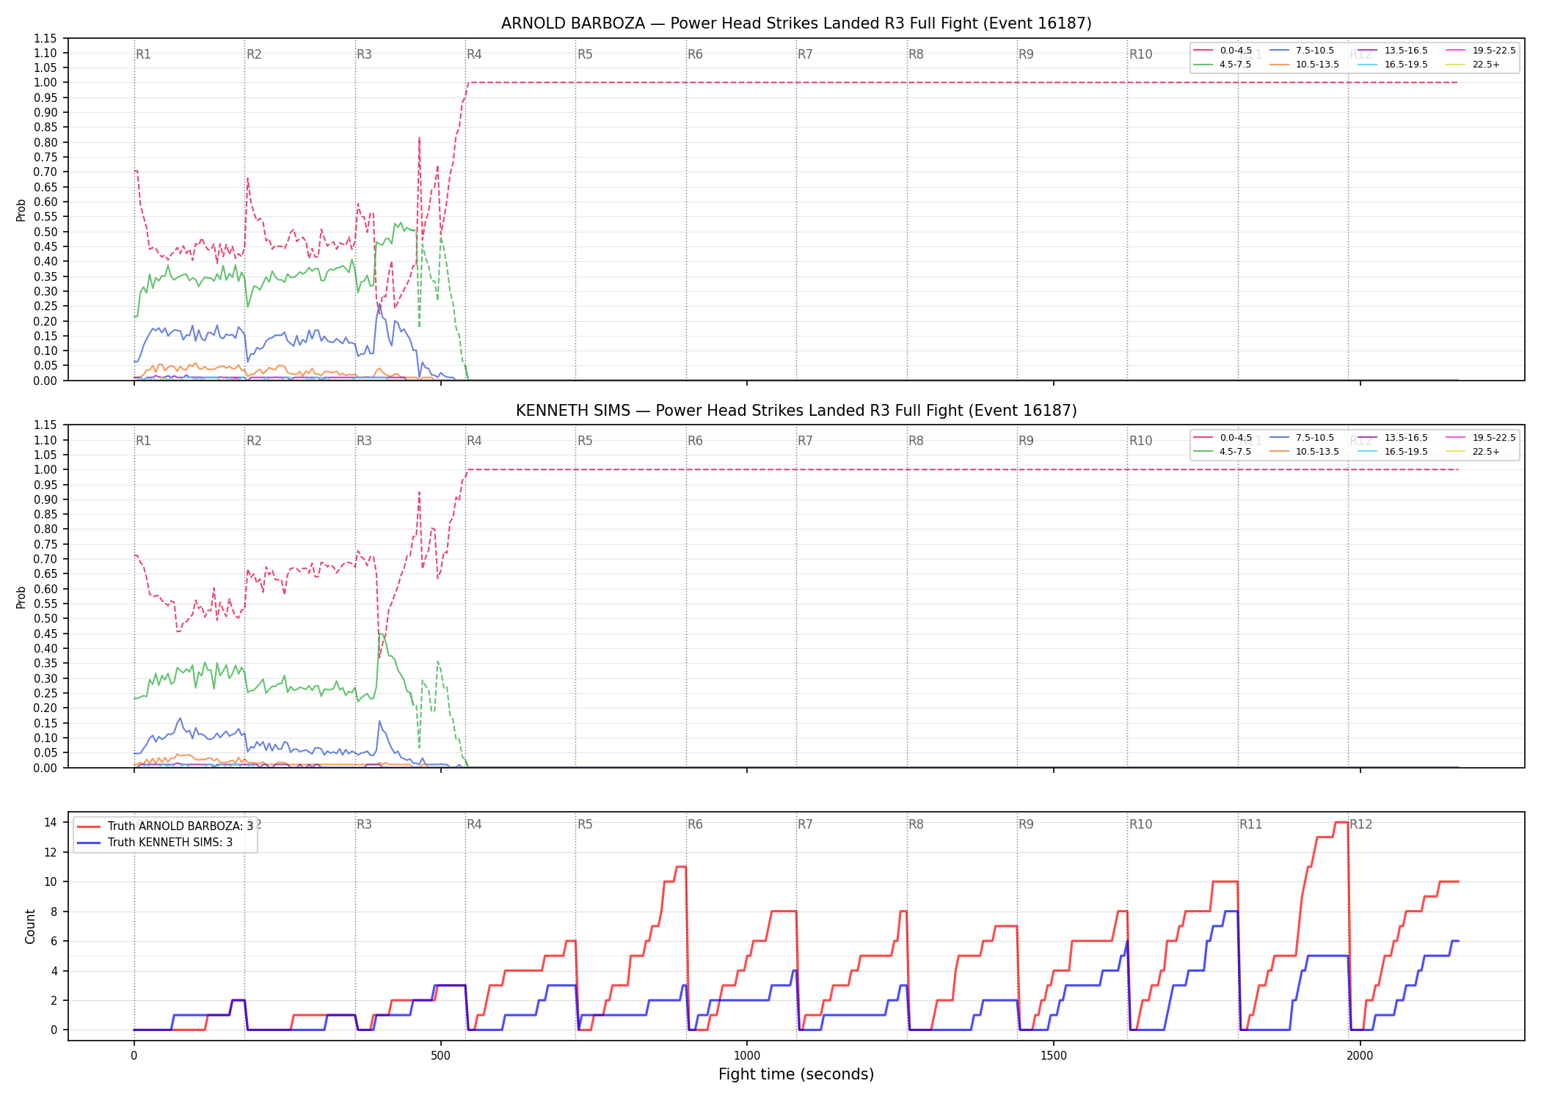Screen dimensions: 1541x1100
Task: Click Count axis tick label 12
Action: pyautogui.click(x=51, y=852)
